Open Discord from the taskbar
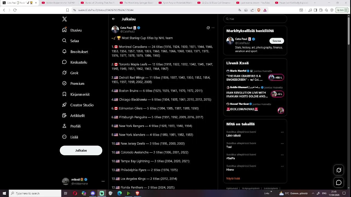Screen dimensions: 351x197 (93, 193)
